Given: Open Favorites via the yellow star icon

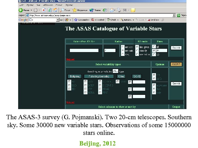Looking at the screenshot, I should [x=74, y=10].
